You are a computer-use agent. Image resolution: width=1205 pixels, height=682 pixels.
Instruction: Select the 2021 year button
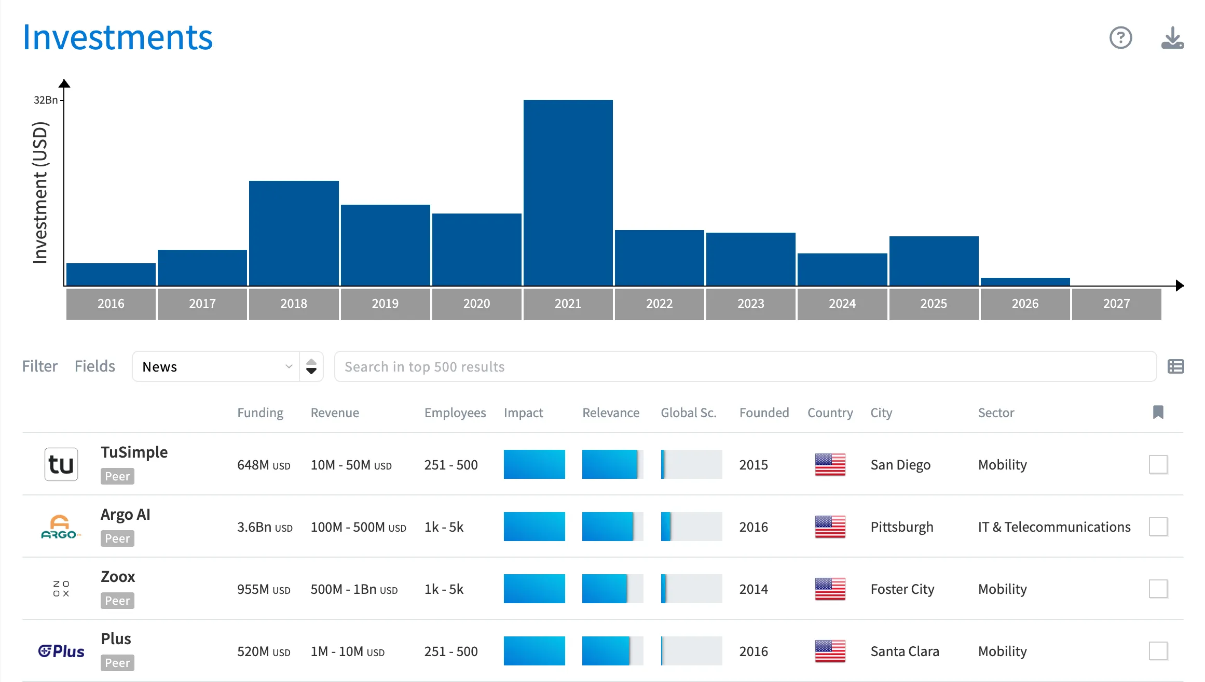(x=568, y=304)
